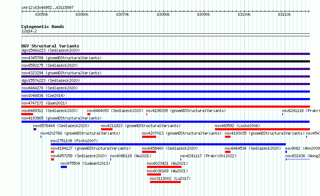Click the Cytogenetic Bands track title

point(43,27)
